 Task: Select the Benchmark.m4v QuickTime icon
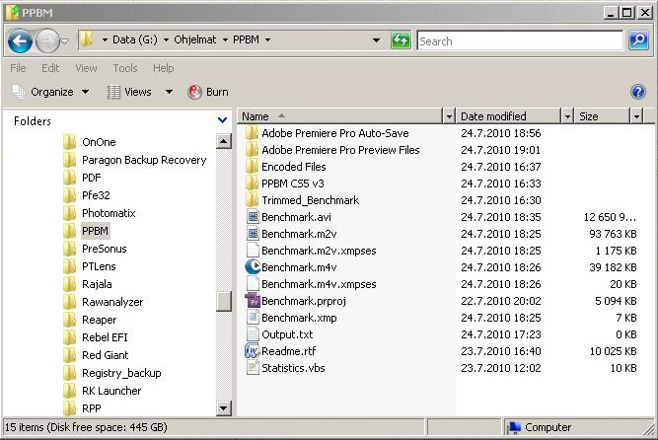coord(253,267)
